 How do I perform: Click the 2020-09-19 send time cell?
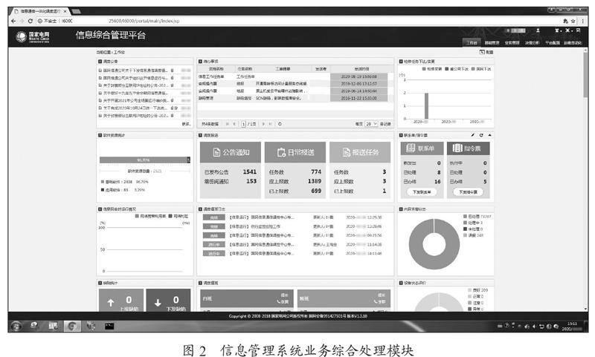coord(359,76)
